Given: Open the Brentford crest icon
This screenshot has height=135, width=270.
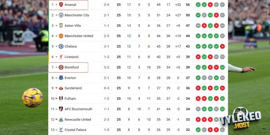Looking at the screenshot, I should click(x=61, y=67).
